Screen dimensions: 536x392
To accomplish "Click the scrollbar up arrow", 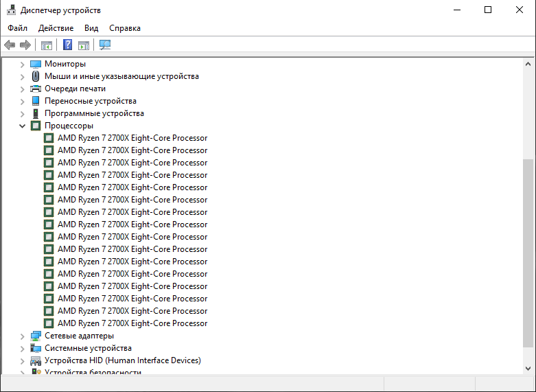I will click(528, 64).
